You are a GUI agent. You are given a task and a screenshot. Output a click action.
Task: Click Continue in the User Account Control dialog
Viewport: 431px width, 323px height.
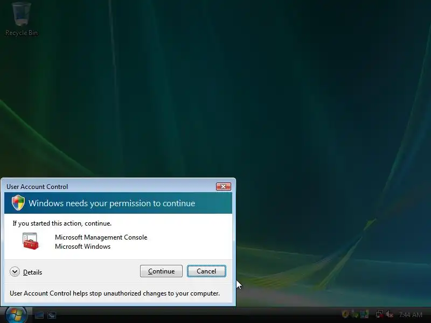[x=161, y=271]
